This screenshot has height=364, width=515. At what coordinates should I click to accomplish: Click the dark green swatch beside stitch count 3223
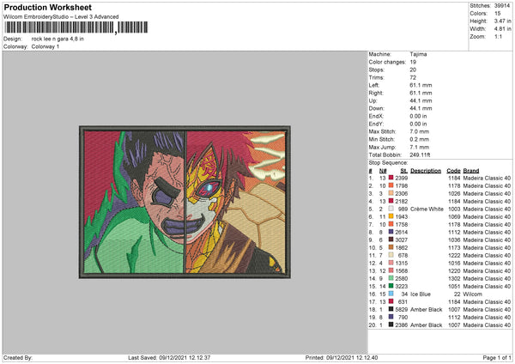(x=391, y=286)
